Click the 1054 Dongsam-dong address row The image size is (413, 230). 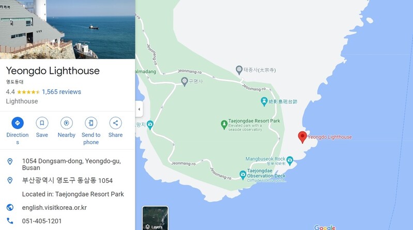[67, 164]
